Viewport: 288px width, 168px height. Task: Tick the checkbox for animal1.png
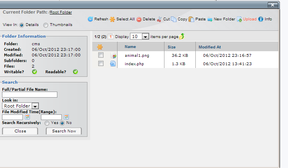(101, 55)
